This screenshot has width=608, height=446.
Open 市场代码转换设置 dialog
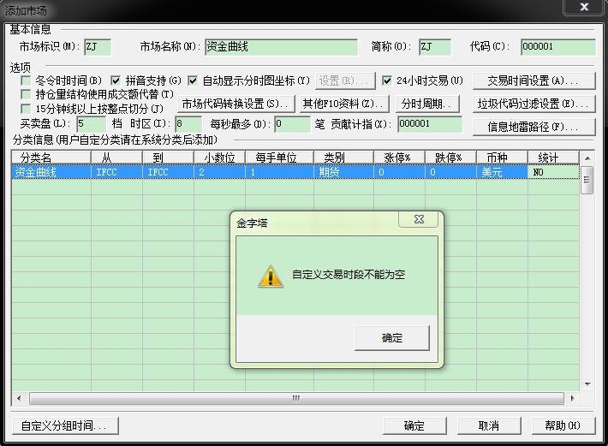tap(235, 104)
